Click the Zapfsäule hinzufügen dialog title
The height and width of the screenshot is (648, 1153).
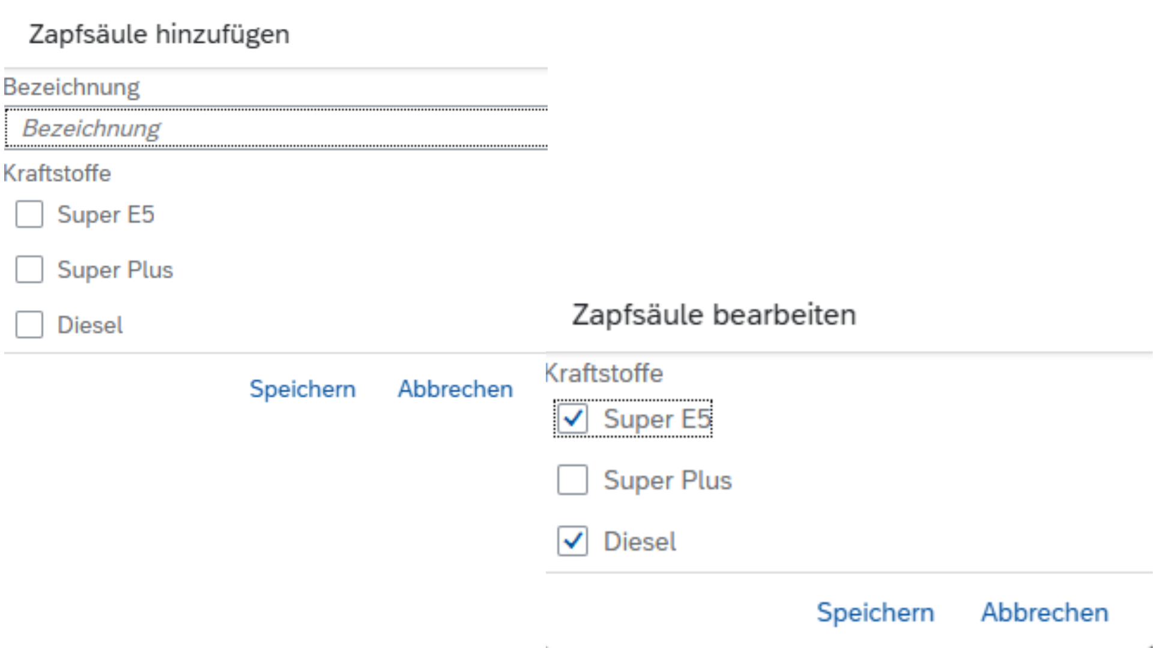[x=159, y=34]
